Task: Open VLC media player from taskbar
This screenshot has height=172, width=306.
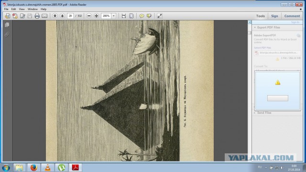Action: [48, 168]
